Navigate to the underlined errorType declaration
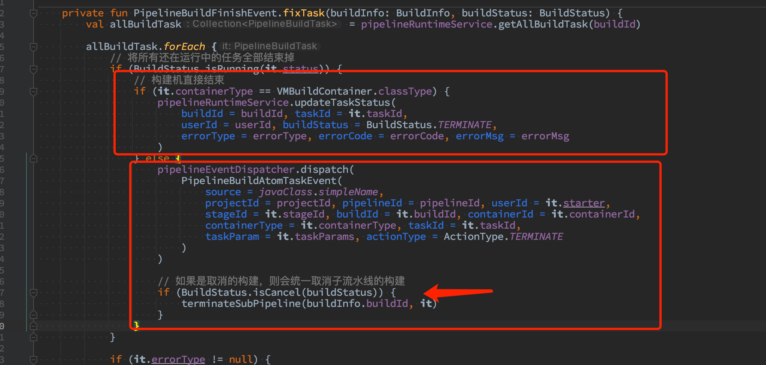The image size is (766, 365). [178, 359]
